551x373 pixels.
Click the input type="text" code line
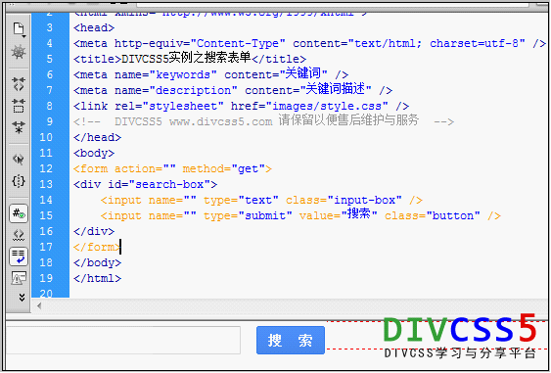click(261, 200)
